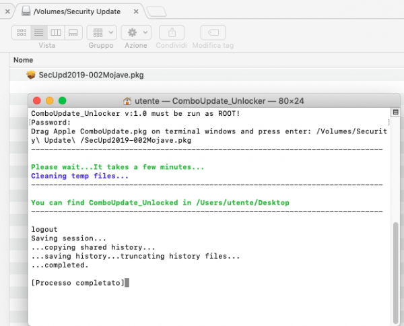404x326 pixels.
Task: Click the Terminal window title text
Action: coord(220,101)
